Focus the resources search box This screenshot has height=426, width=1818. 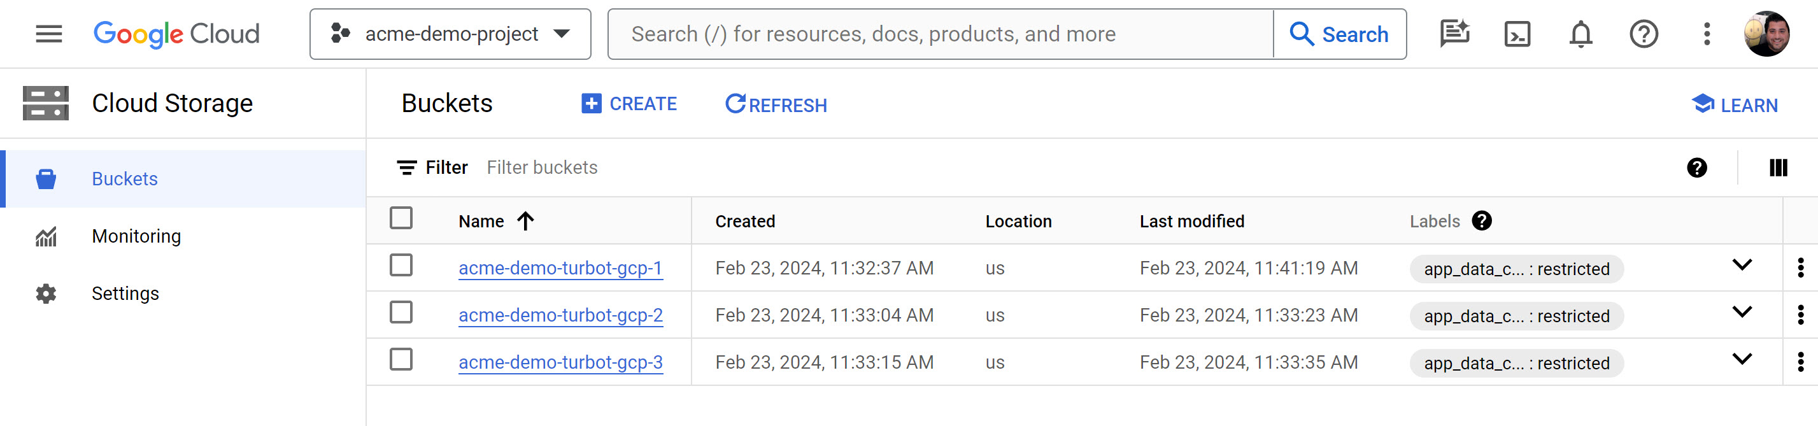[x=940, y=34]
